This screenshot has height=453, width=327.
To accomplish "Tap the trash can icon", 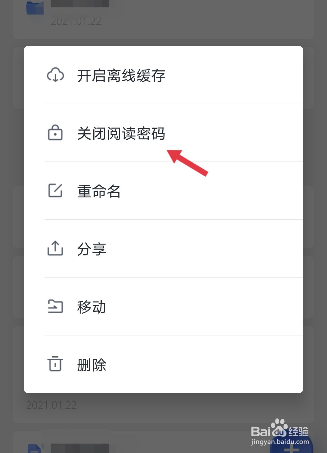I will [x=55, y=364].
